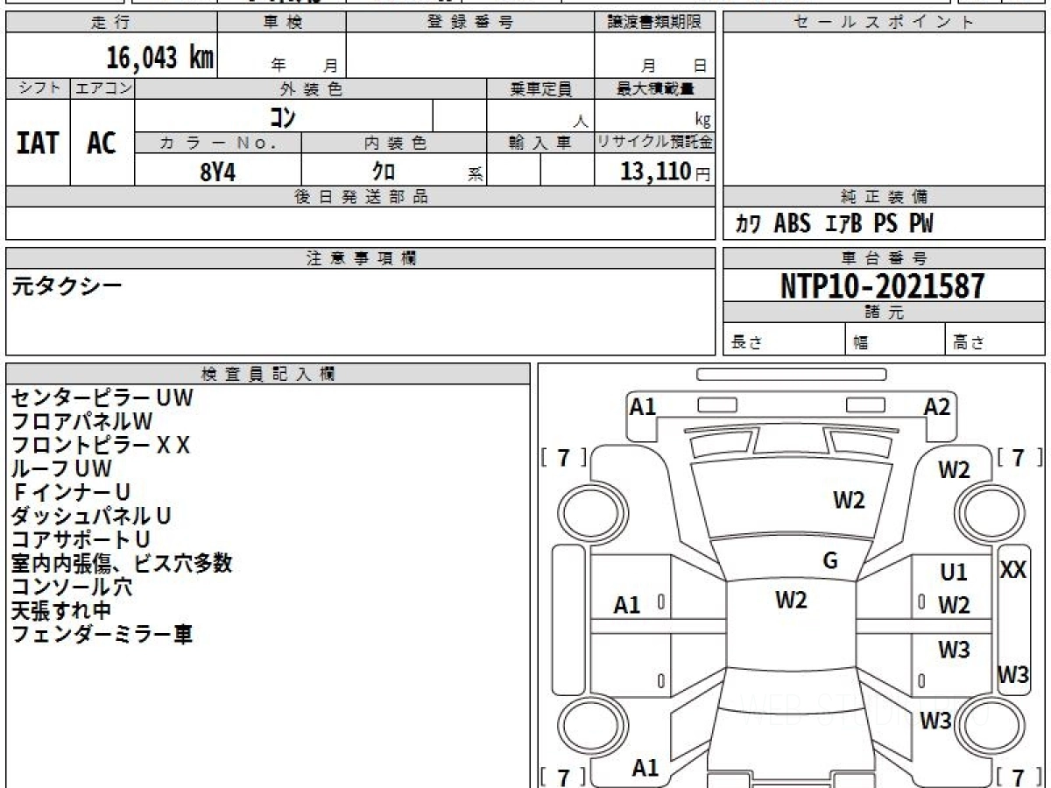Click the Fインナー U line

click(x=71, y=492)
